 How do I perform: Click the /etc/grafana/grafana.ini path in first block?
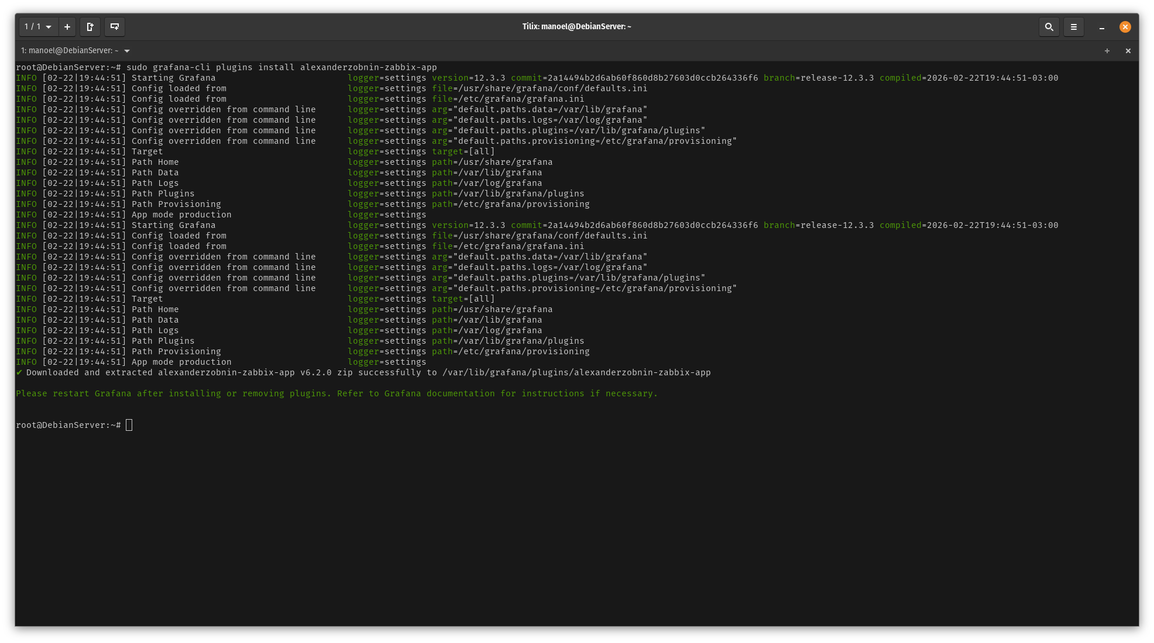pyautogui.click(x=521, y=99)
